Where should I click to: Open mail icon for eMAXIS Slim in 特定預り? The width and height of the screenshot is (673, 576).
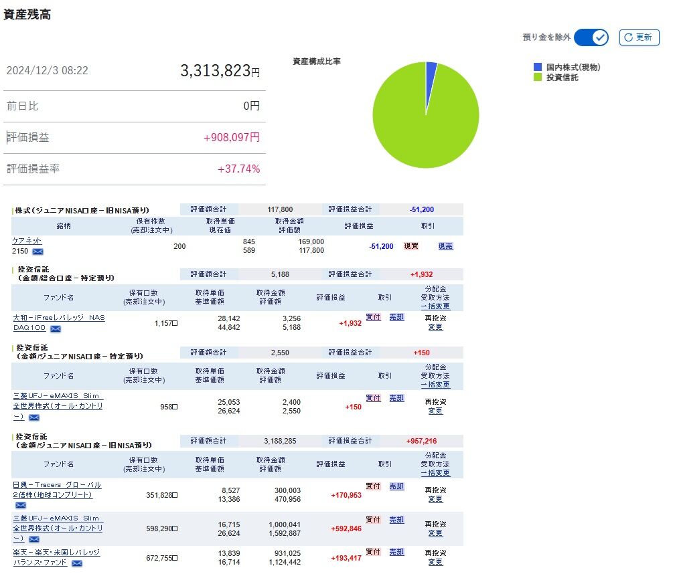pos(34,417)
